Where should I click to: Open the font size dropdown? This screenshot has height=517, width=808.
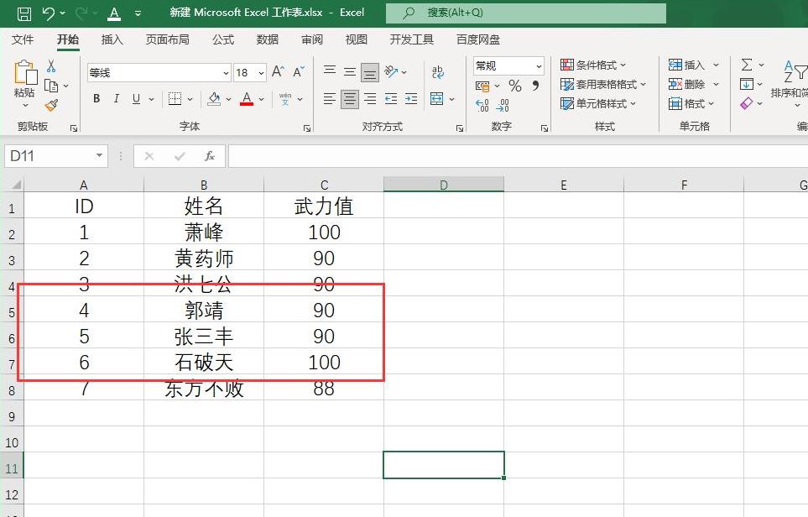click(x=261, y=73)
